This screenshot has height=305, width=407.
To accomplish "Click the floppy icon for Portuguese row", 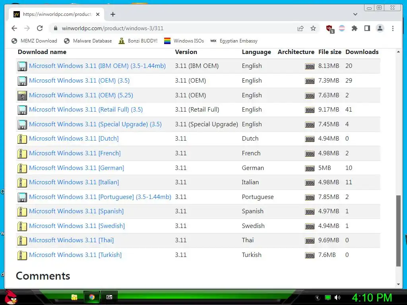I will (22, 197).
